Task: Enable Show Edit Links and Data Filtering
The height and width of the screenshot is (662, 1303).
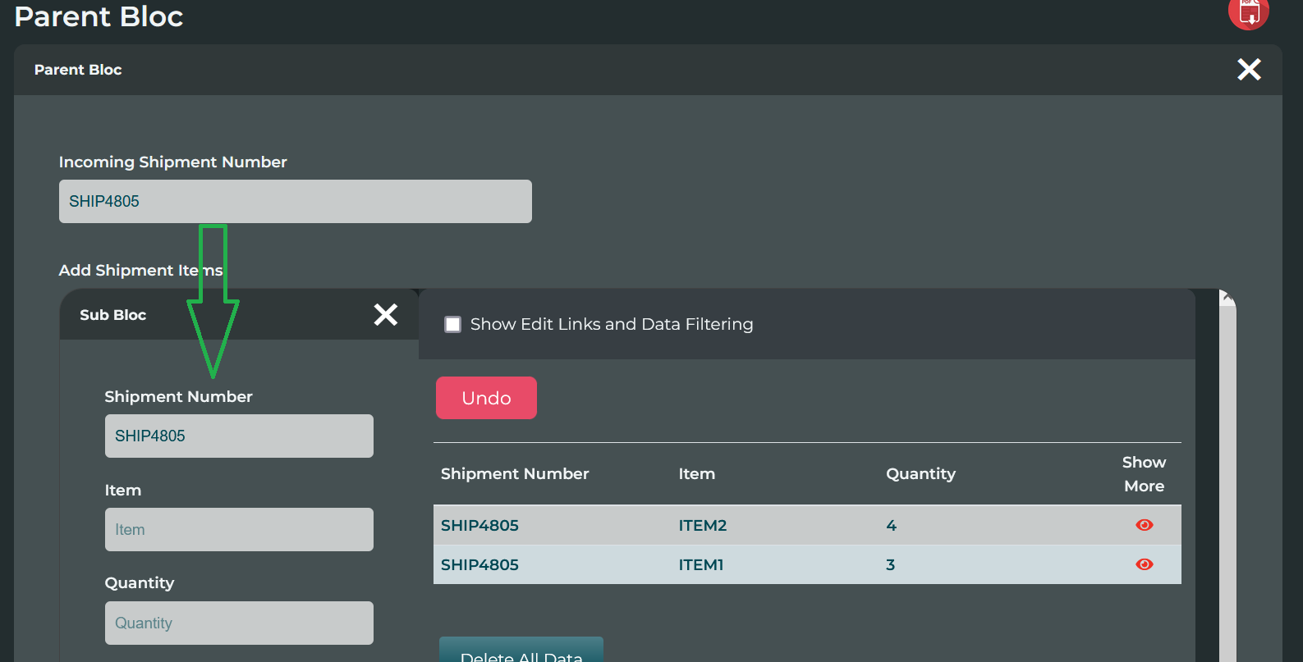Action: coord(452,324)
